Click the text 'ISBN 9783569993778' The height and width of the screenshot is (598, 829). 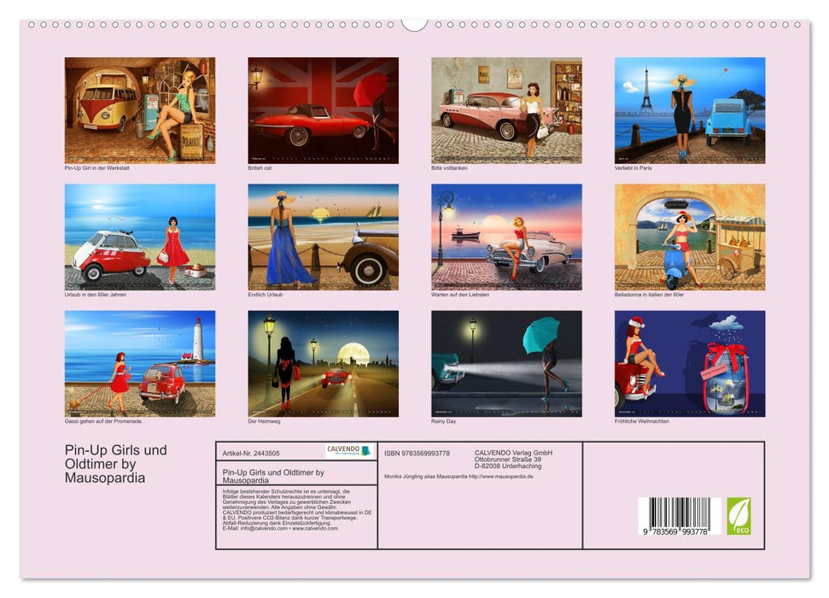(x=417, y=453)
